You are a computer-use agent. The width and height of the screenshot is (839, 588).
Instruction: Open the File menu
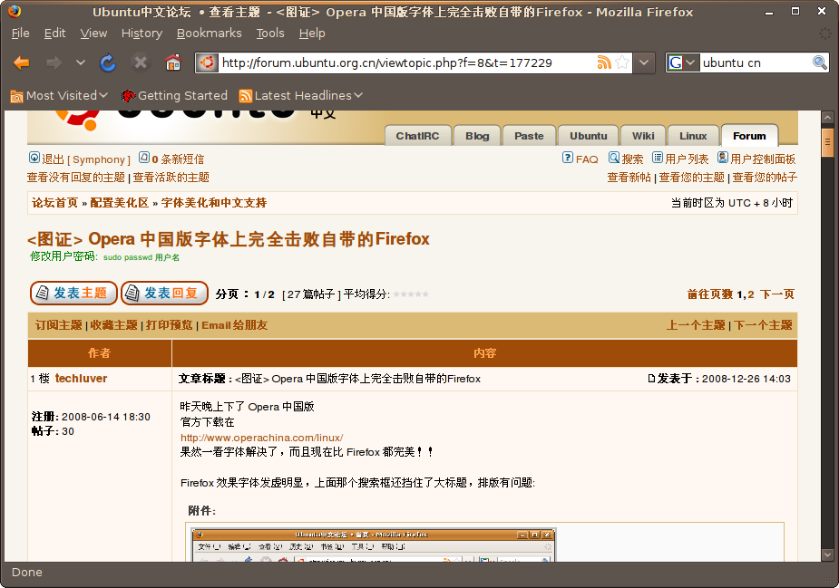click(20, 34)
